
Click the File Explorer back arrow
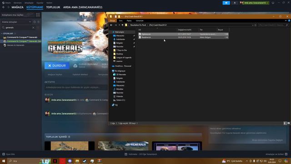coord(111,25)
